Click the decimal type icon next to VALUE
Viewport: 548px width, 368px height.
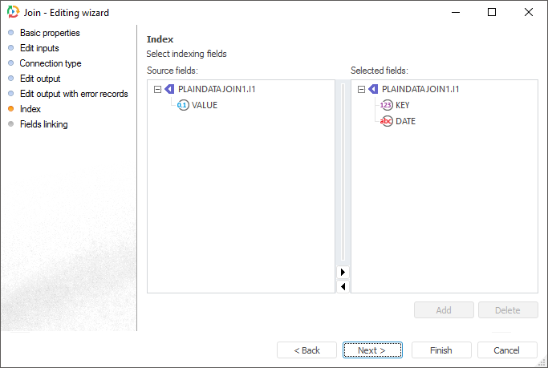tap(183, 105)
